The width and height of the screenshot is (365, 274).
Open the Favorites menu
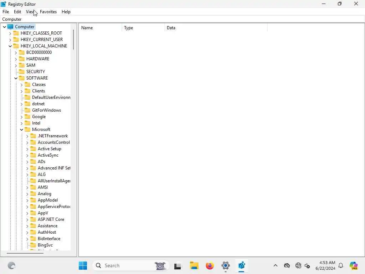48,12
